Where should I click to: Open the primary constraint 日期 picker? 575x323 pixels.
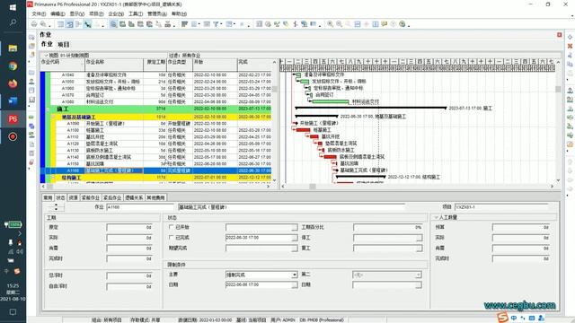pyautogui.click(x=294, y=285)
